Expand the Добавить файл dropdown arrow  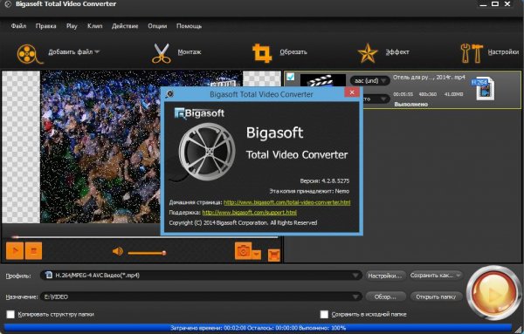pyautogui.click(x=97, y=51)
